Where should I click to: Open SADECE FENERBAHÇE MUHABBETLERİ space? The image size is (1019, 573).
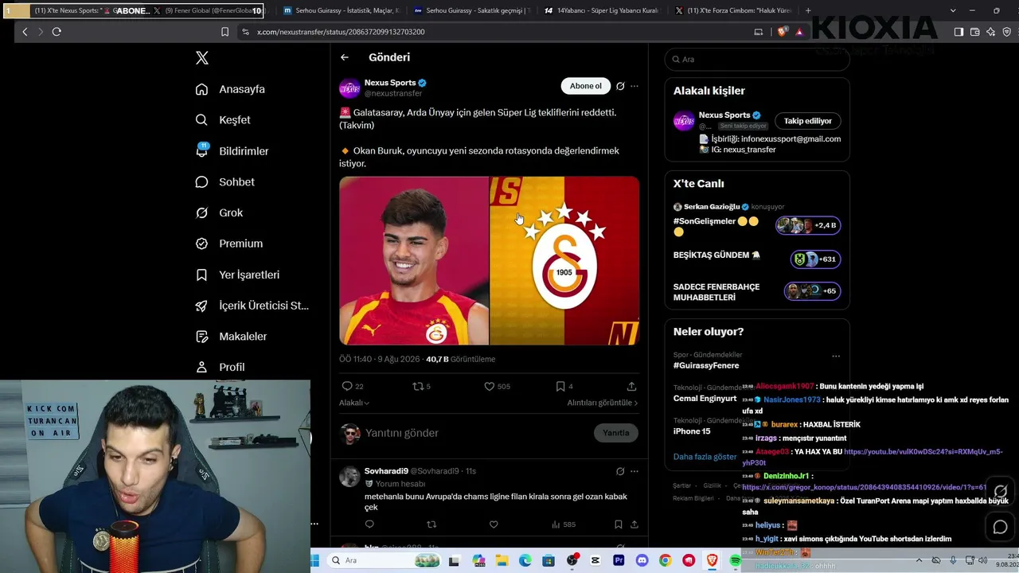click(756, 291)
